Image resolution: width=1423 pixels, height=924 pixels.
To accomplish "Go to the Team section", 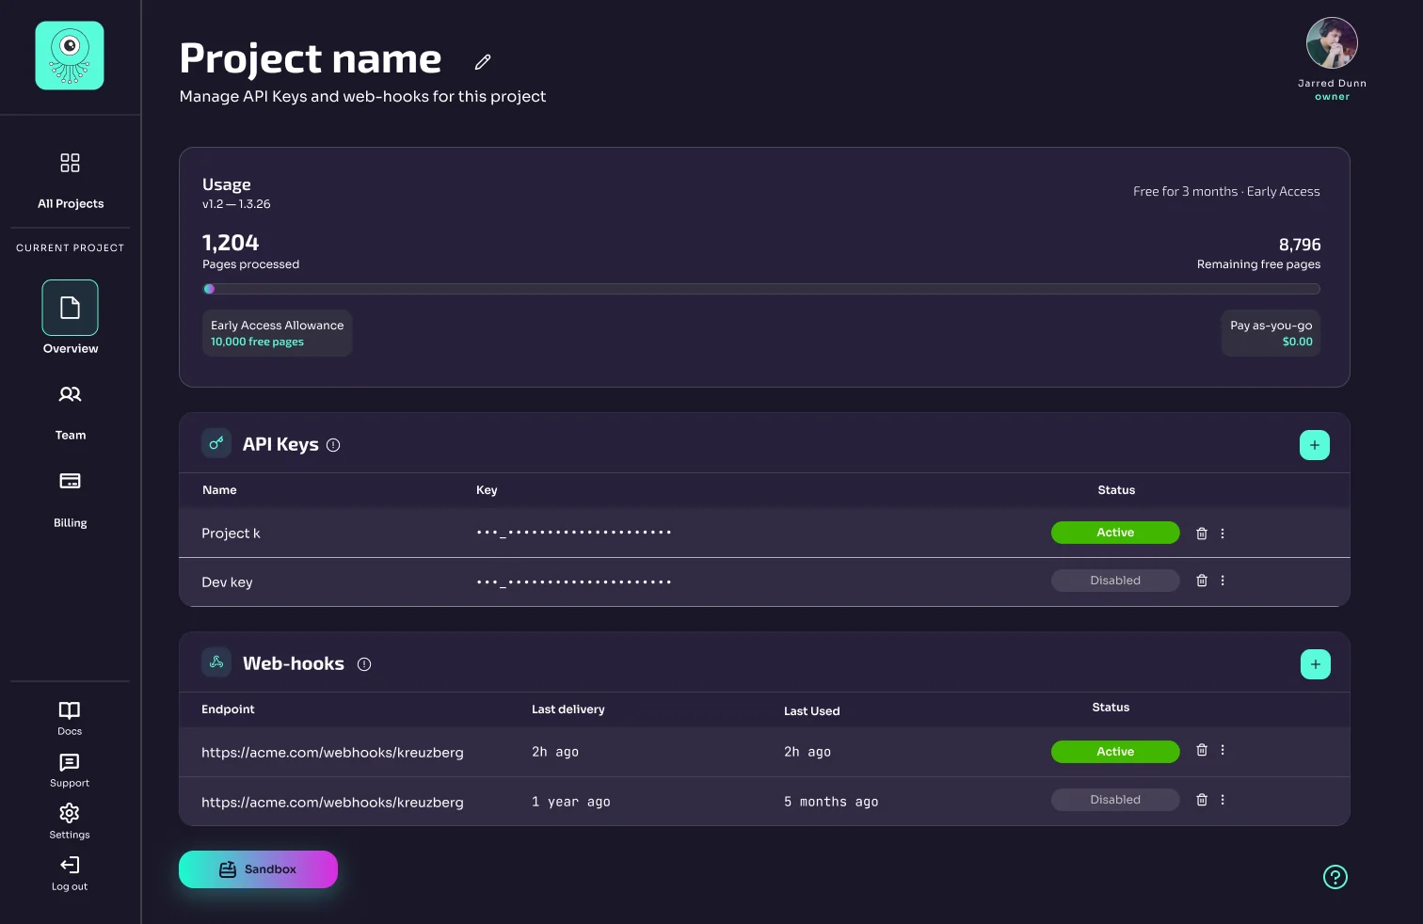I will coord(71,412).
